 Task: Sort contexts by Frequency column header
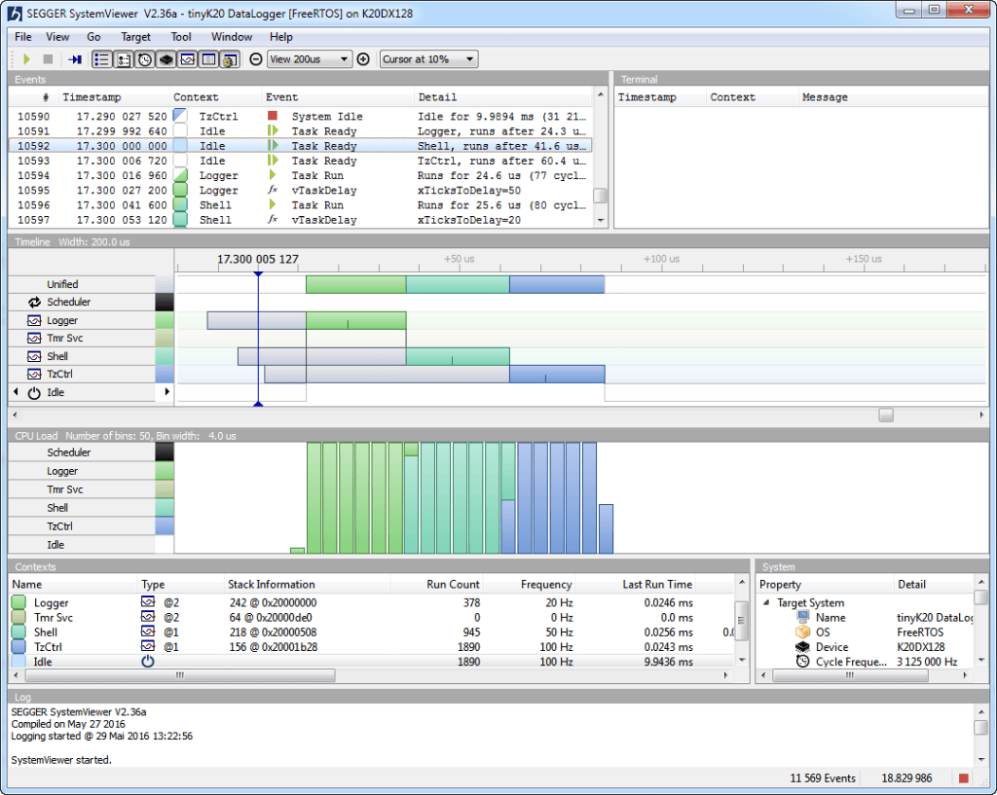(529, 584)
